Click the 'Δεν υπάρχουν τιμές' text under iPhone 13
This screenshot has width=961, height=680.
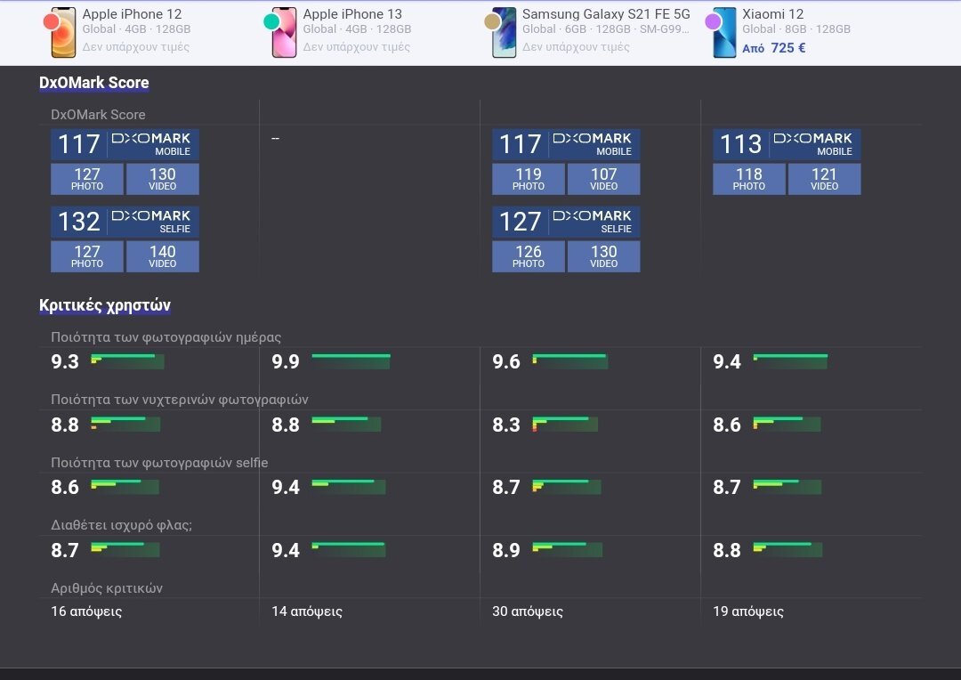(356, 46)
